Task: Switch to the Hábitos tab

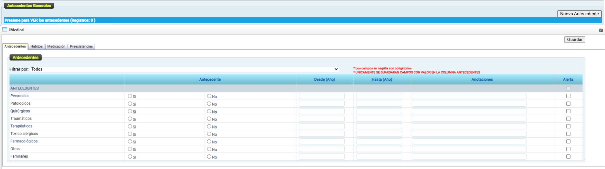Action: point(37,46)
